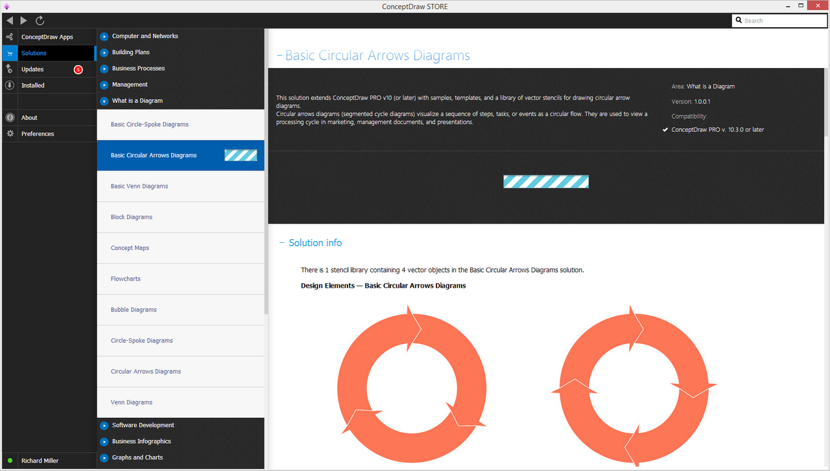Open the About info icon

pos(10,118)
